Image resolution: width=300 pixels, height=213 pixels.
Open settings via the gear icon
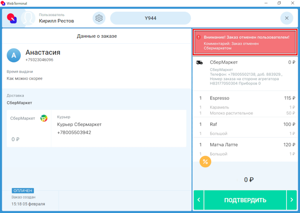pyautogui.click(x=99, y=18)
